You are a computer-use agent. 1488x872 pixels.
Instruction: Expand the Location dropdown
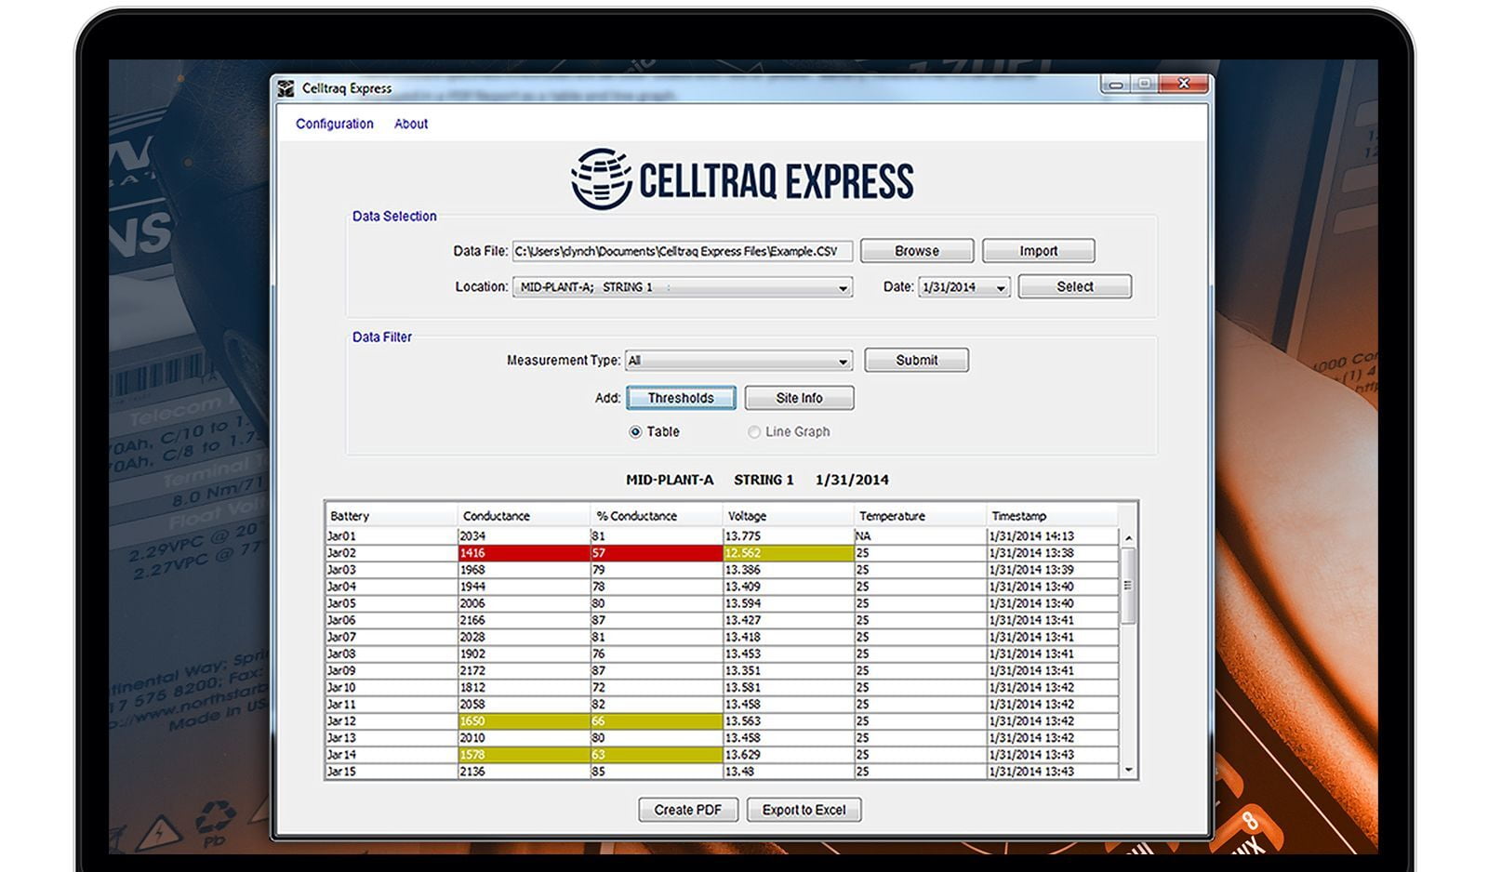[844, 287]
